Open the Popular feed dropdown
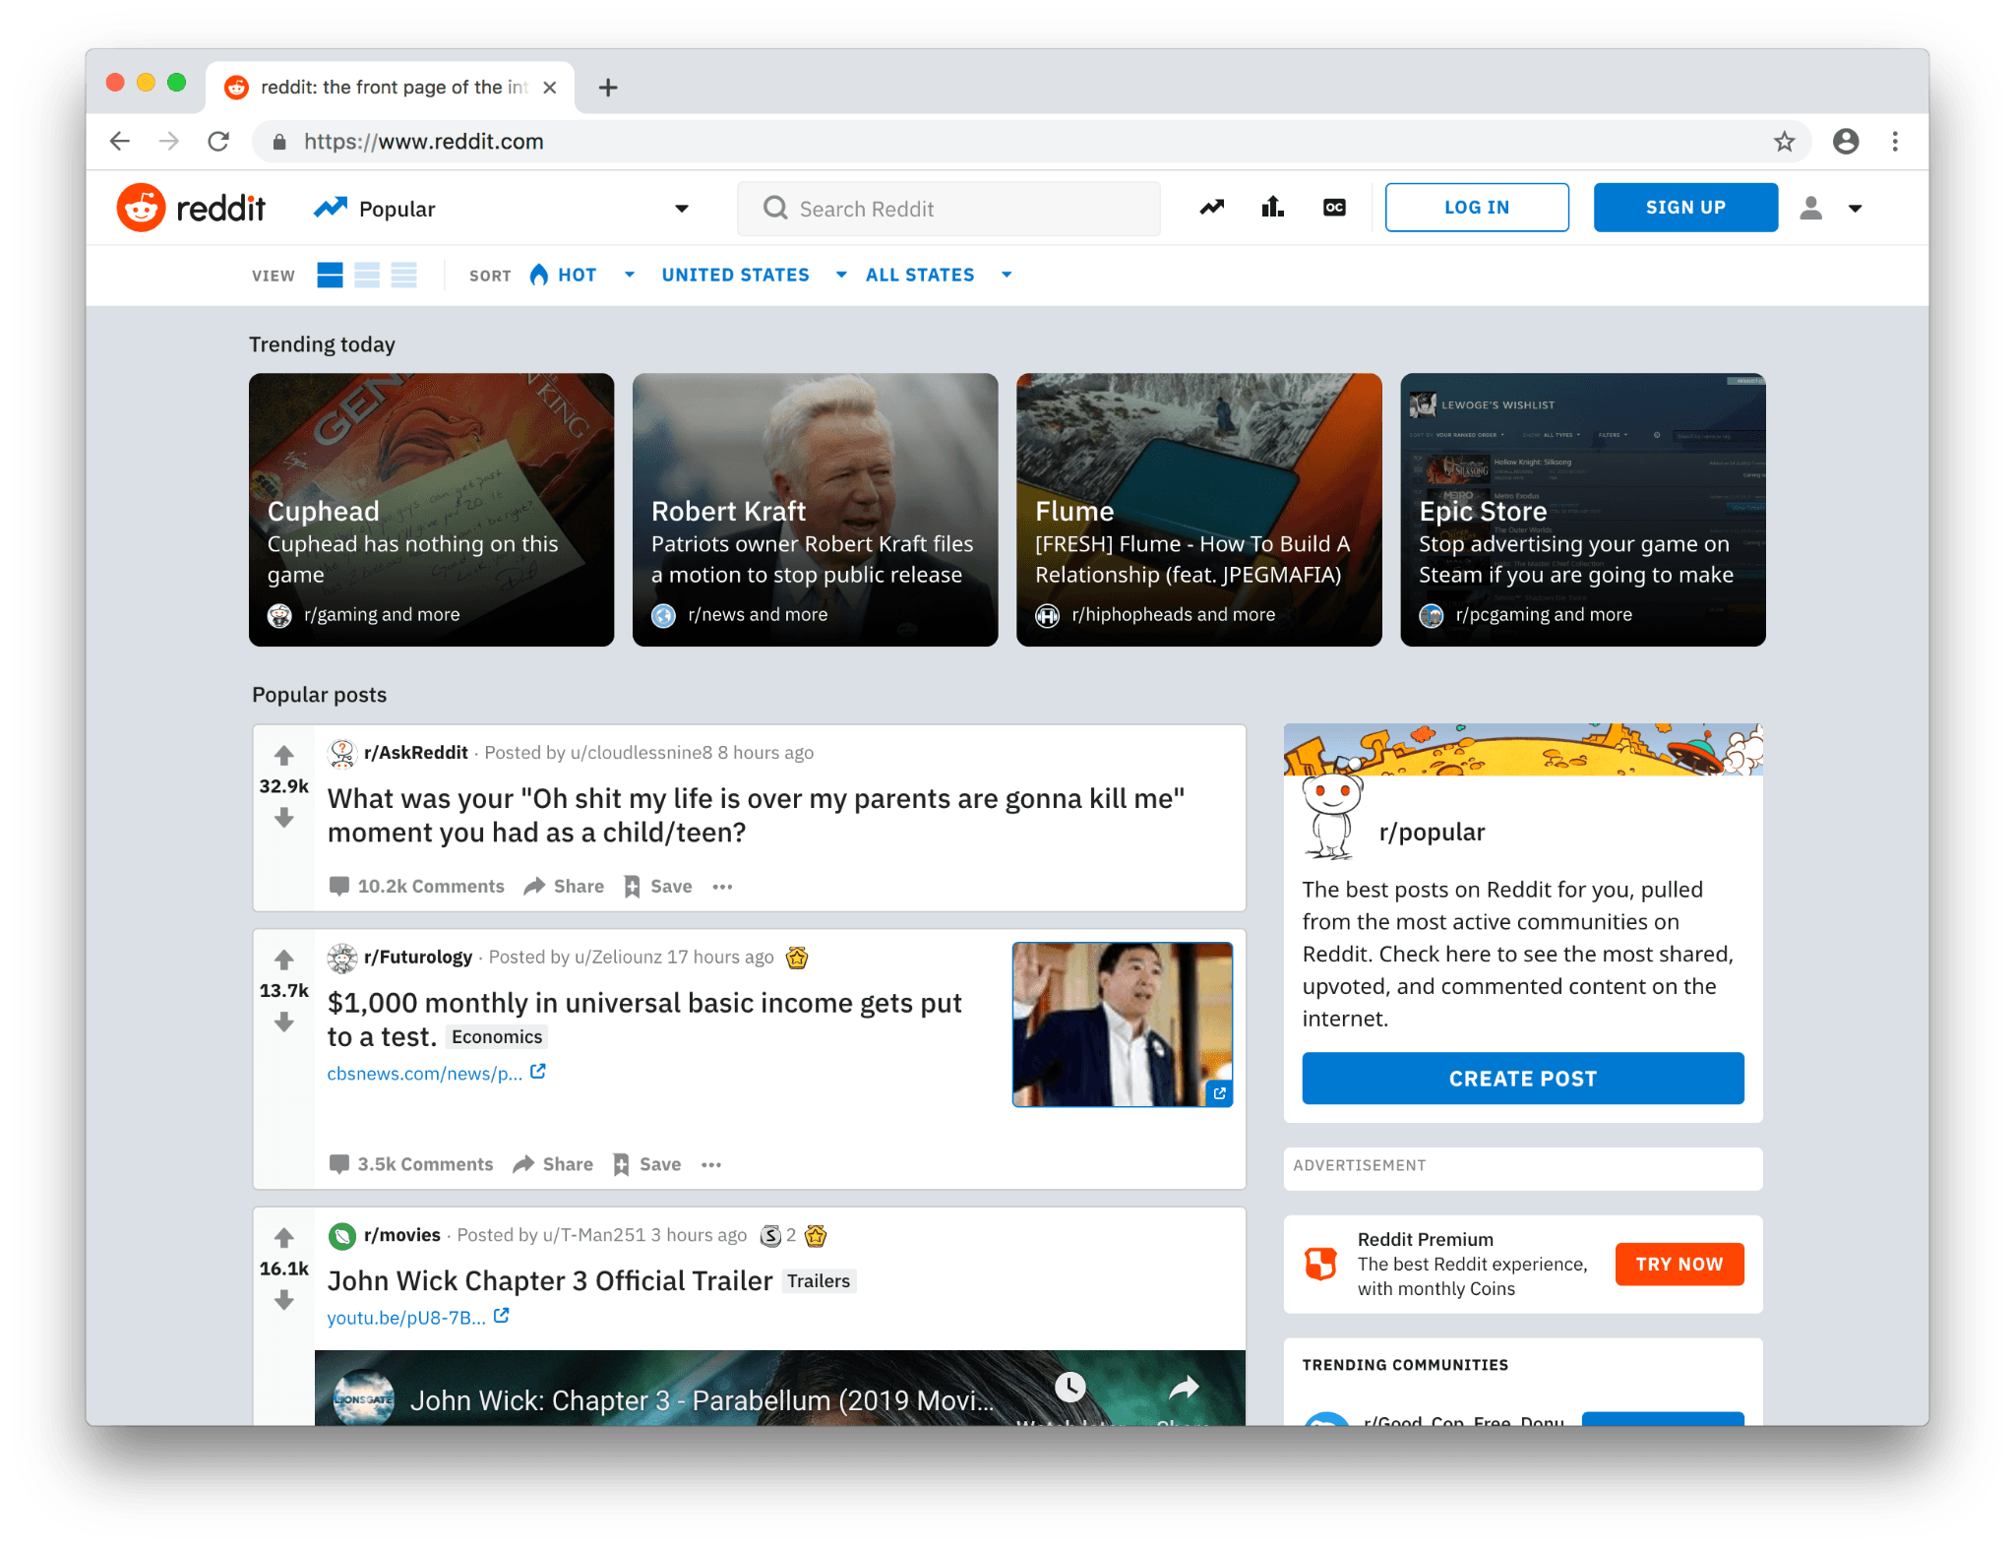Screen dimensions: 2015x1548 click(502, 209)
